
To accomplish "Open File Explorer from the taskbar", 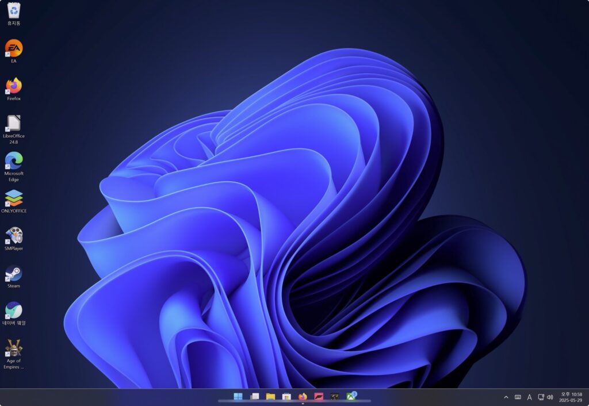I will pyautogui.click(x=270, y=397).
